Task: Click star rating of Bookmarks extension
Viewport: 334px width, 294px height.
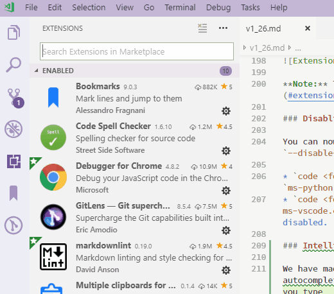Action: click(227, 87)
